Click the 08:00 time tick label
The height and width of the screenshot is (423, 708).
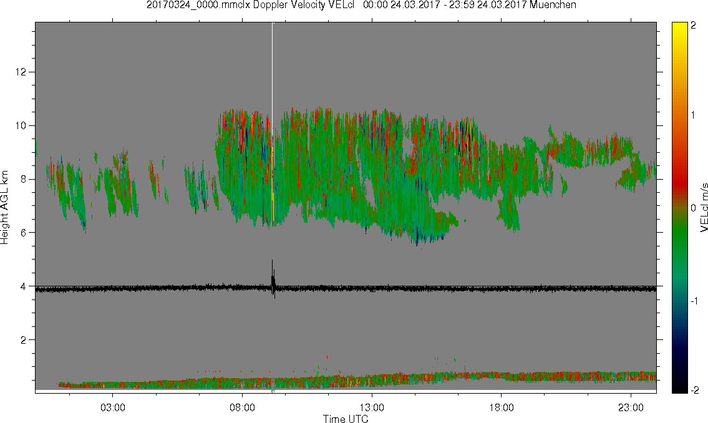click(x=242, y=407)
